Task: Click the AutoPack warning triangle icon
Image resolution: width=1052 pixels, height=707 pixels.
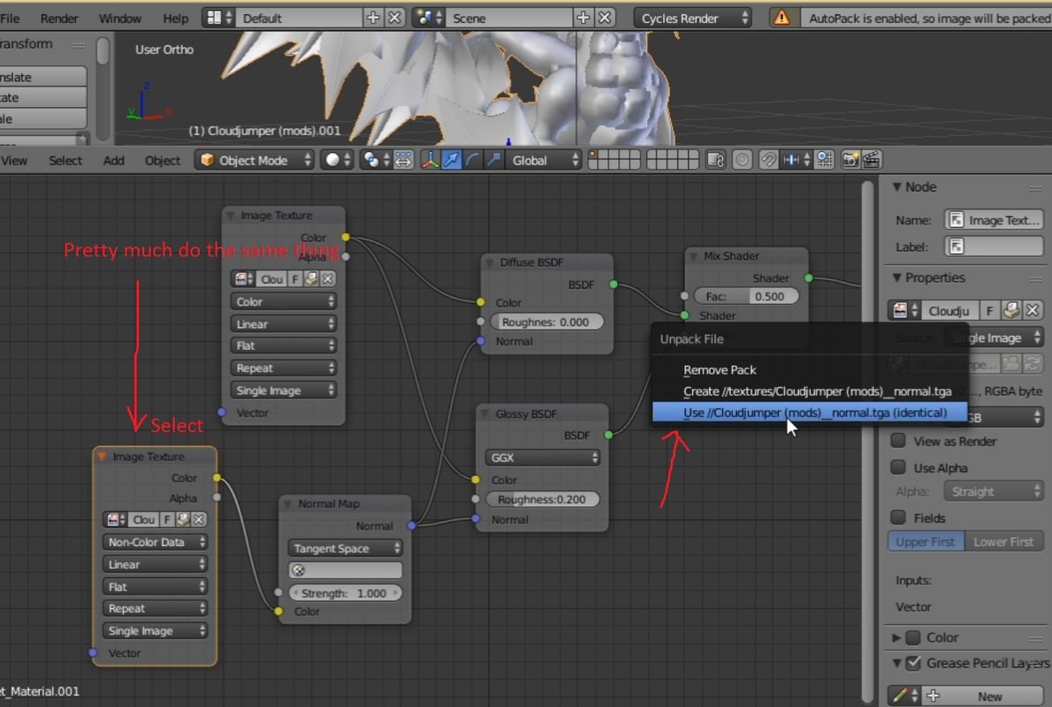Action: point(781,18)
